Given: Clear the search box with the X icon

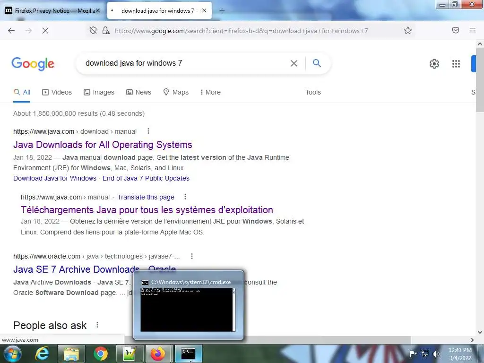Looking at the screenshot, I should tap(294, 63).
